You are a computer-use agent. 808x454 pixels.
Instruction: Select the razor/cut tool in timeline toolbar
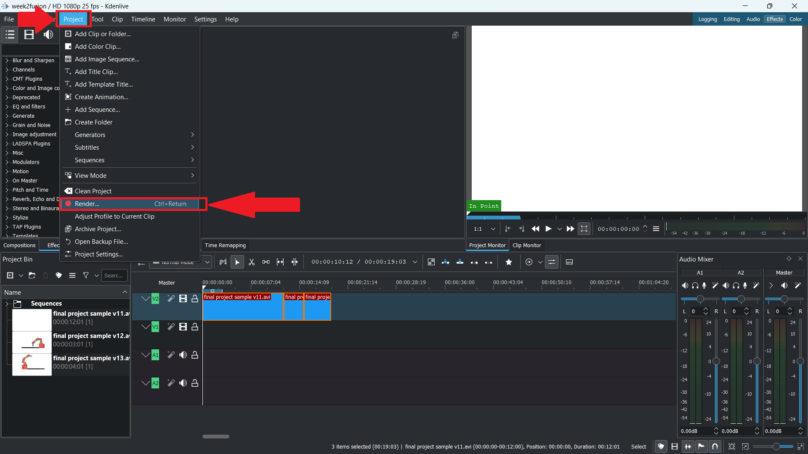click(x=252, y=262)
